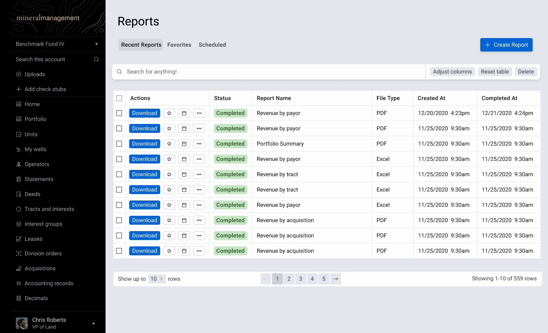Expand the Benchmark Fund IV account dropdown
This screenshot has width=548, height=333.
[97, 44]
